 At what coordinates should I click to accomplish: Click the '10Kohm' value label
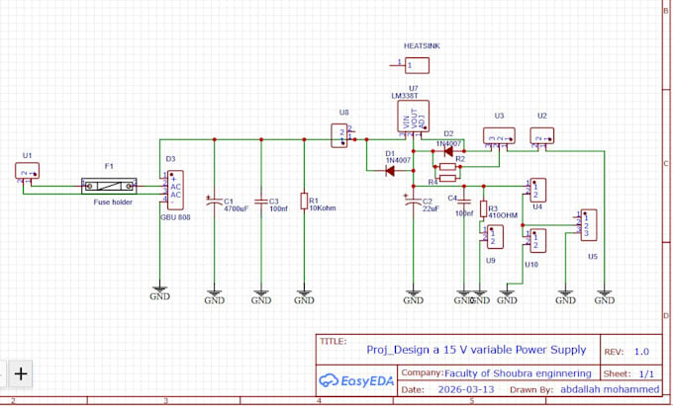(x=323, y=208)
